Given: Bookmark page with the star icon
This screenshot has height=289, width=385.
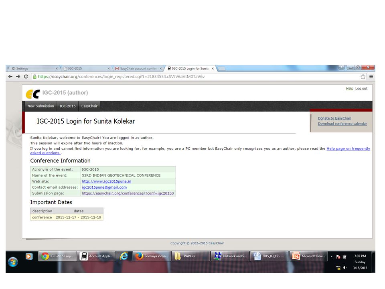Looking at the screenshot, I should (x=363, y=77).
